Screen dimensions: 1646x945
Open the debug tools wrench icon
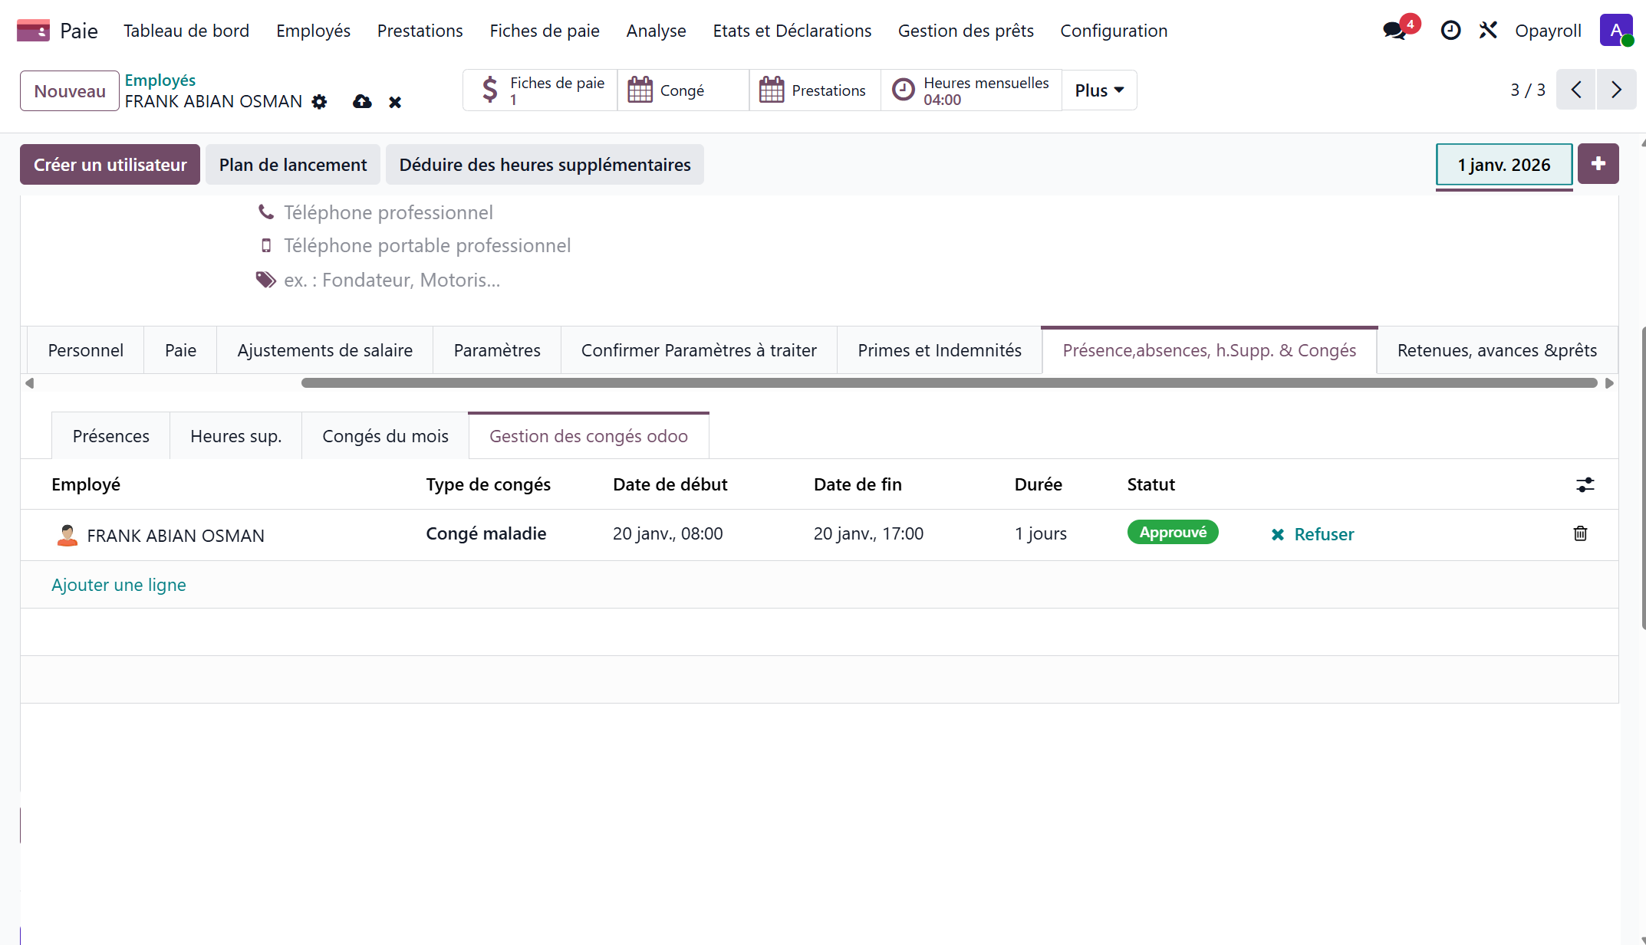coord(1488,31)
